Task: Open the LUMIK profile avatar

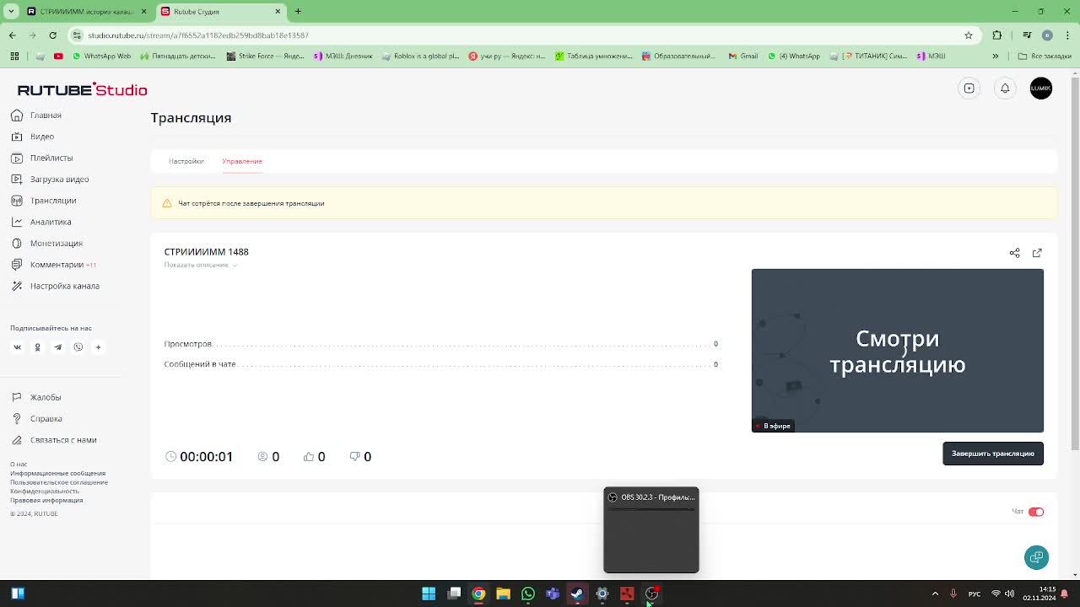Action: click(x=1041, y=89)
